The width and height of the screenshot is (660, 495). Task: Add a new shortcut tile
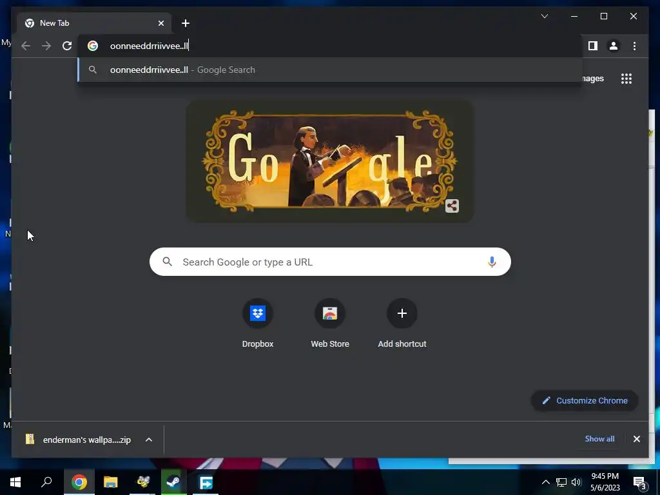click(402, 324)
